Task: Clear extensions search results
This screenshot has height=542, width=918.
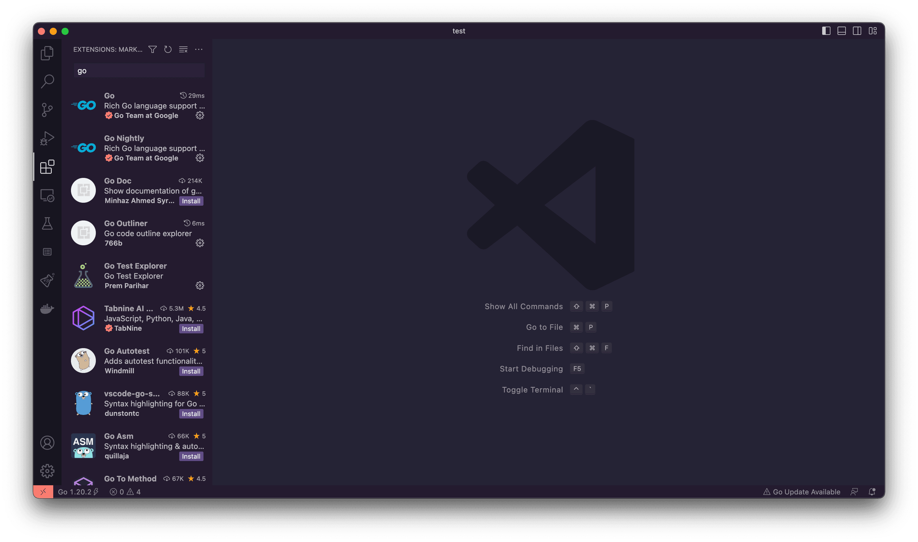Action: pos(183,49)
